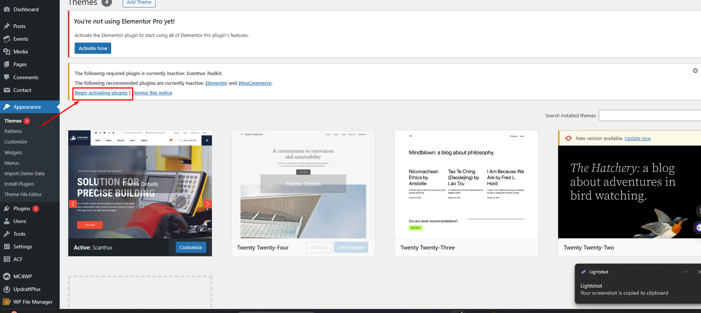Open the Dashboard icon in sidebar
The image size is (701, 313).
coord(7,9)
